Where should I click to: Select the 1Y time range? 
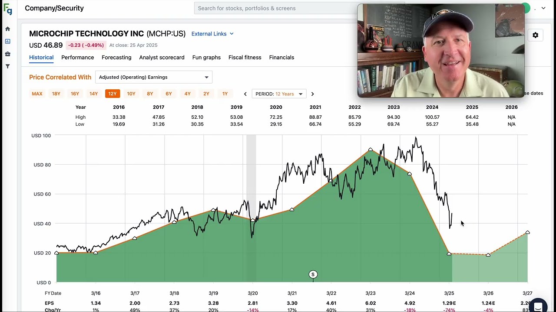click(225, 94)
